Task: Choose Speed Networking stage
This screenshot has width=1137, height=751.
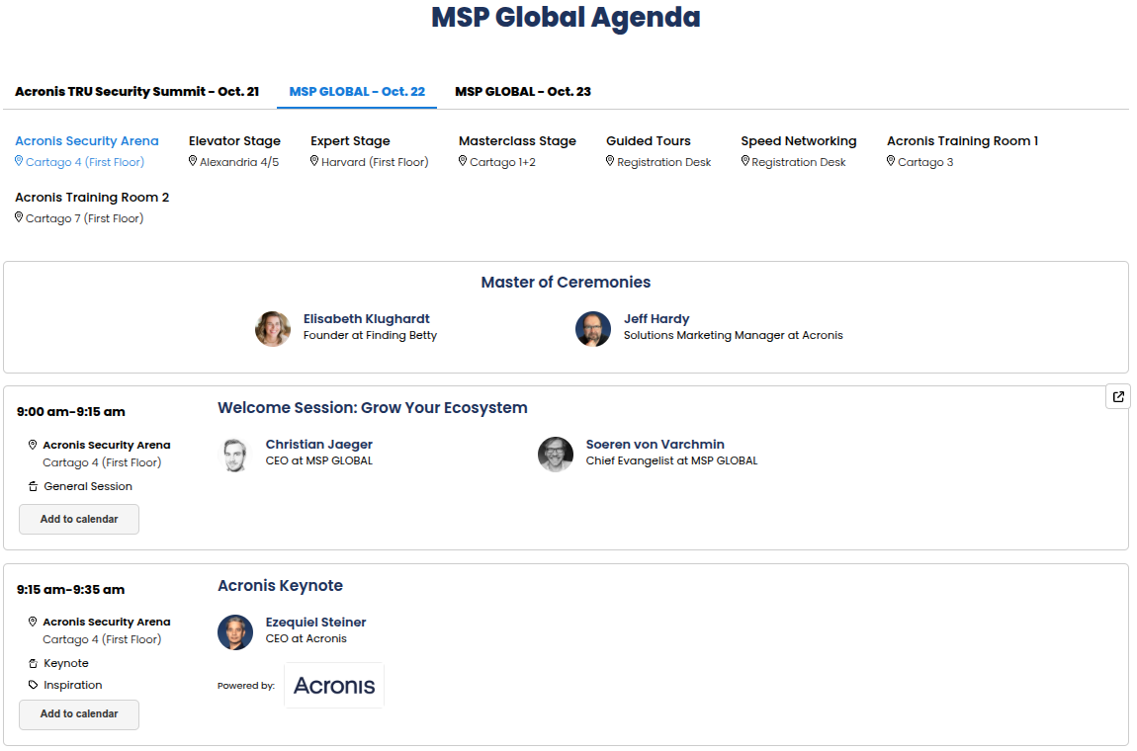Action: [x=799, y=141]
